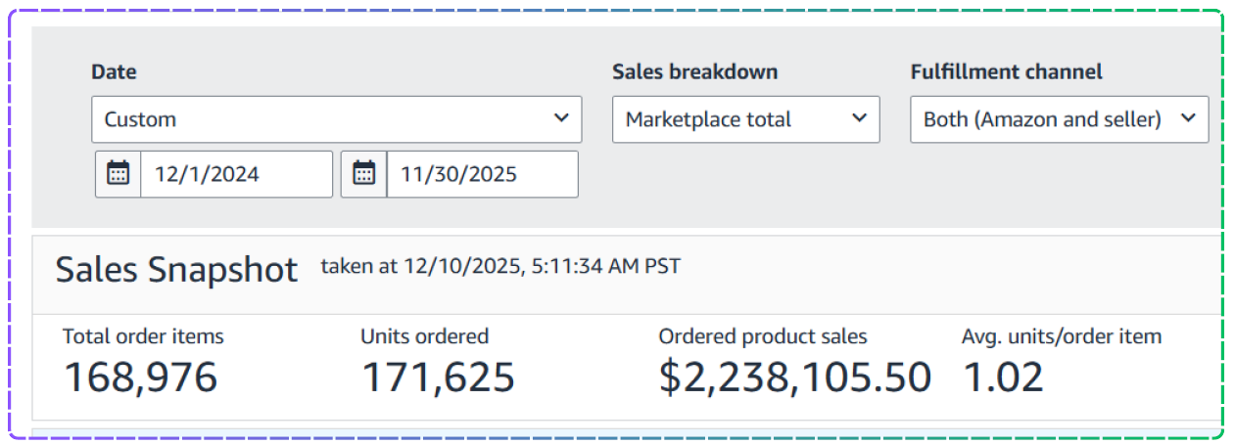Click the start date calendar icon

(x=119, y=174)
